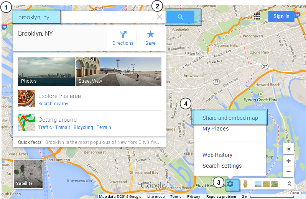Click the Gravesend Bay map label
Viewport: 306px width, 199px height.
pos(80,181)
